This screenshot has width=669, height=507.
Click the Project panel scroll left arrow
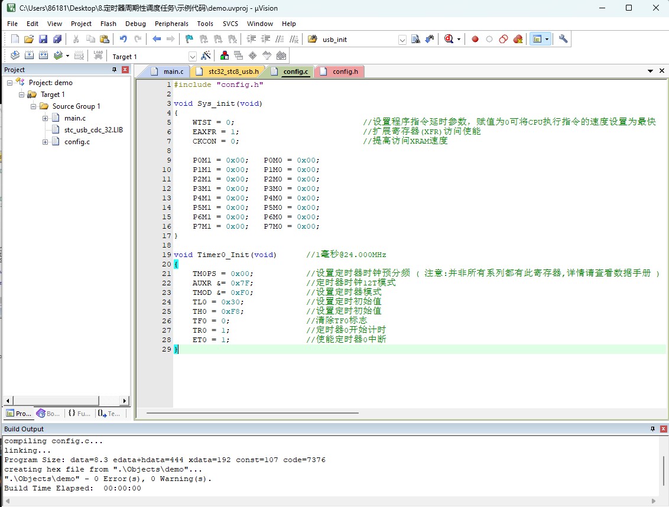(8, 401)
